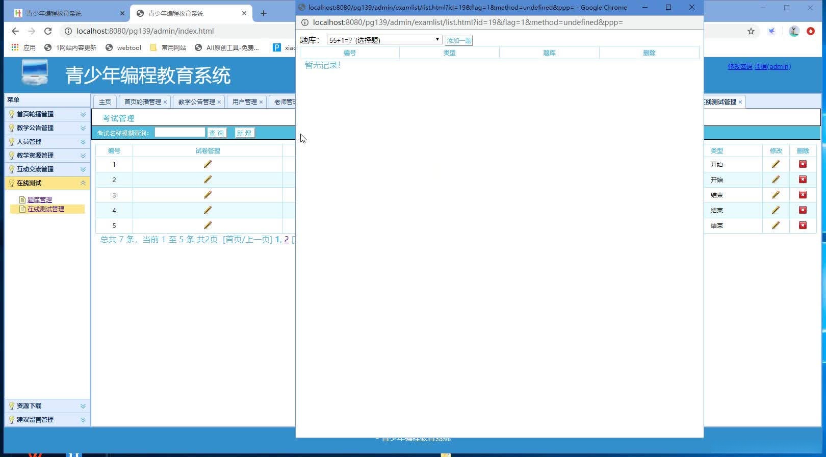Bookmark this page with the star icon
Viewport: 826px width, 457px height.
pyautogui.click(x=751, y=31)
